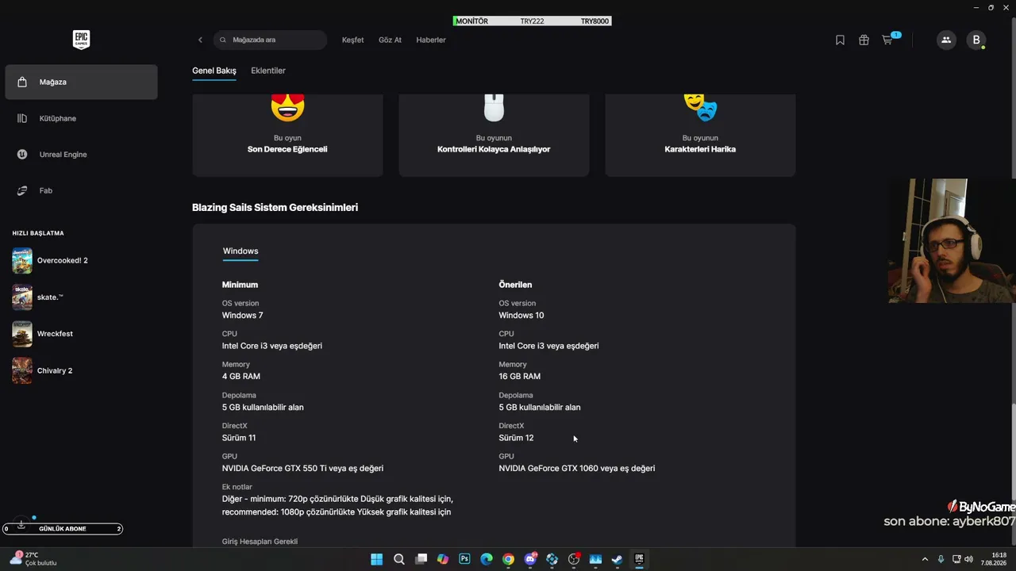Click the Sürüm 11 DirectX value
The width and height of the screenshot is (1016, 571).
pyautogui.click(x=239, y=438)
